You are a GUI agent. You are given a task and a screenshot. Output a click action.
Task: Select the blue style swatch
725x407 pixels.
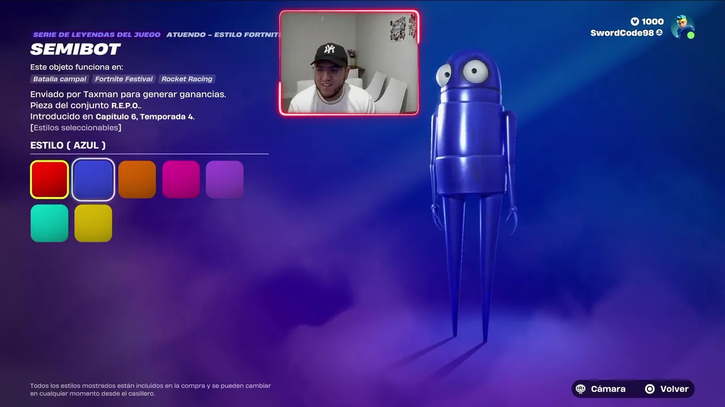(x=93, y=180)
